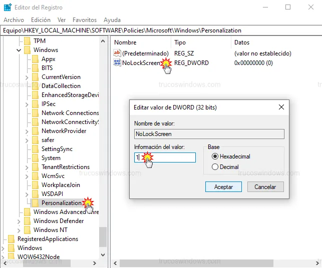Viewport: 322px width, 268px height.
Task: Open the Archivo menu
Action: coord(14,20)
